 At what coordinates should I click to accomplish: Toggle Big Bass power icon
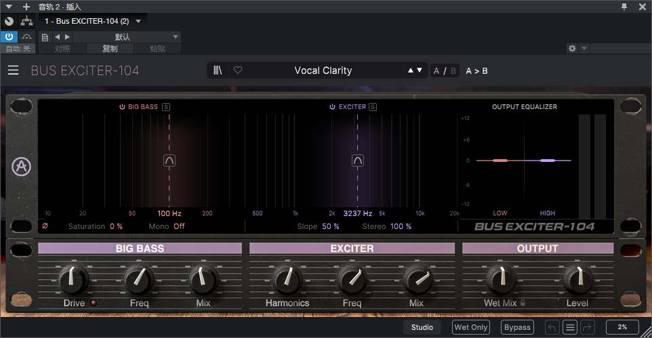click(122, 107)
